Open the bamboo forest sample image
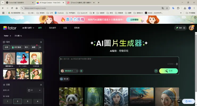The width and height of the screenshot is (197, 106). (x=94, y=97)
